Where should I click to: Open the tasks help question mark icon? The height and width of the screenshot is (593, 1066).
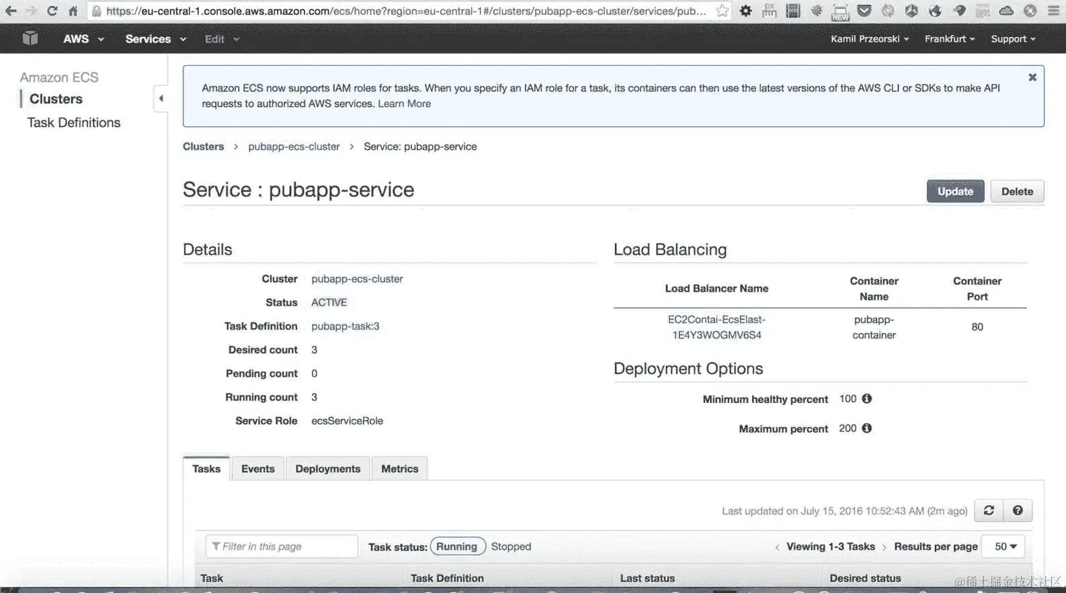click(1018, 510)
